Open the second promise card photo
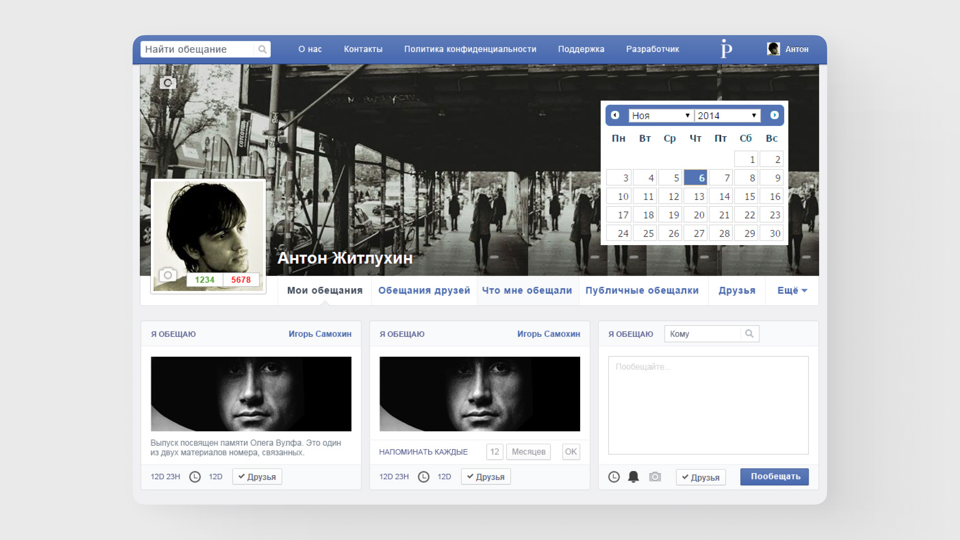960x540 pixels. (x=480, y=394)
